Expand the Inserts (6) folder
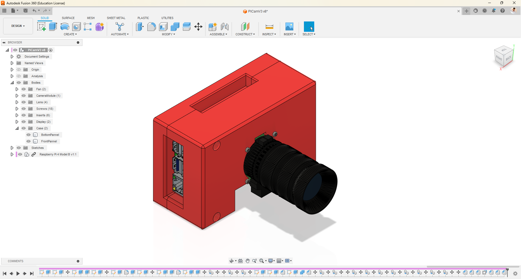Screen dimensions: 521x279 17,115
